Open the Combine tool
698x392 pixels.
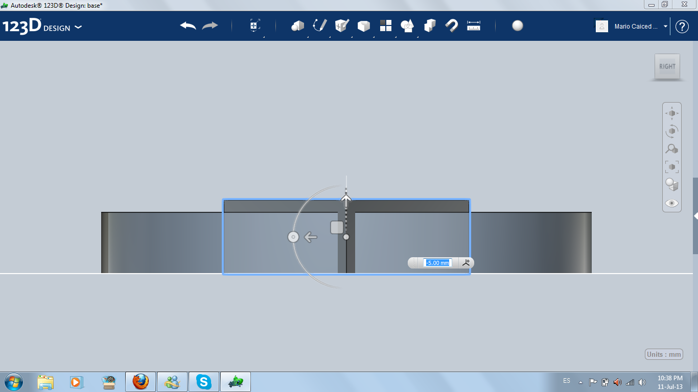[430, 26]
